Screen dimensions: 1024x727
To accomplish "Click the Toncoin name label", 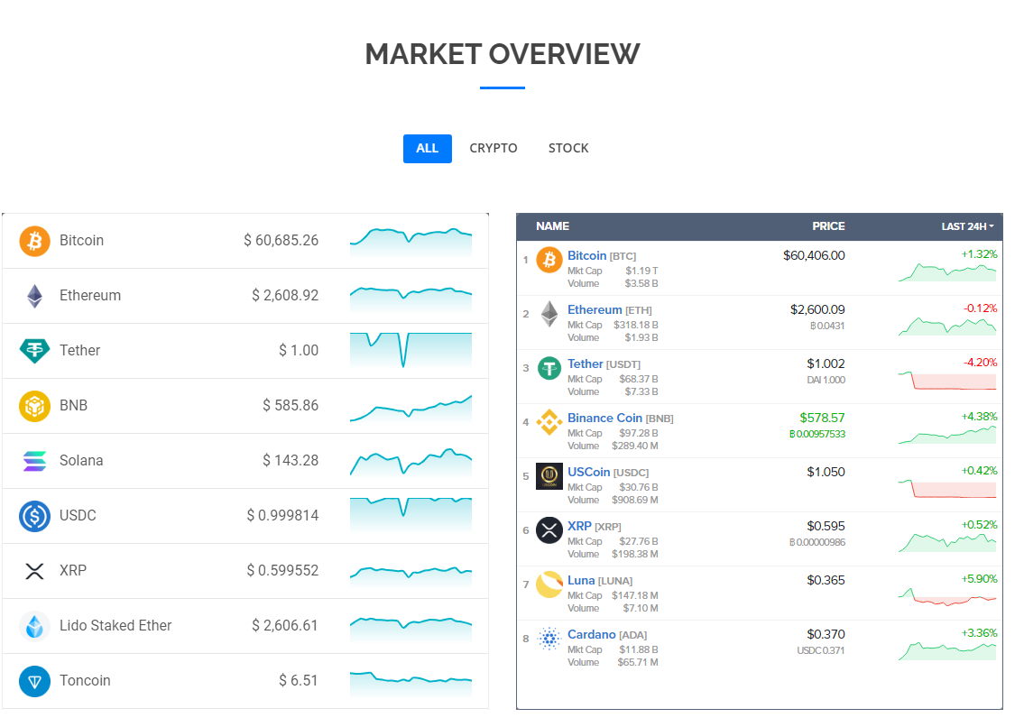I will pyautogui.click(x=85, y=681).
